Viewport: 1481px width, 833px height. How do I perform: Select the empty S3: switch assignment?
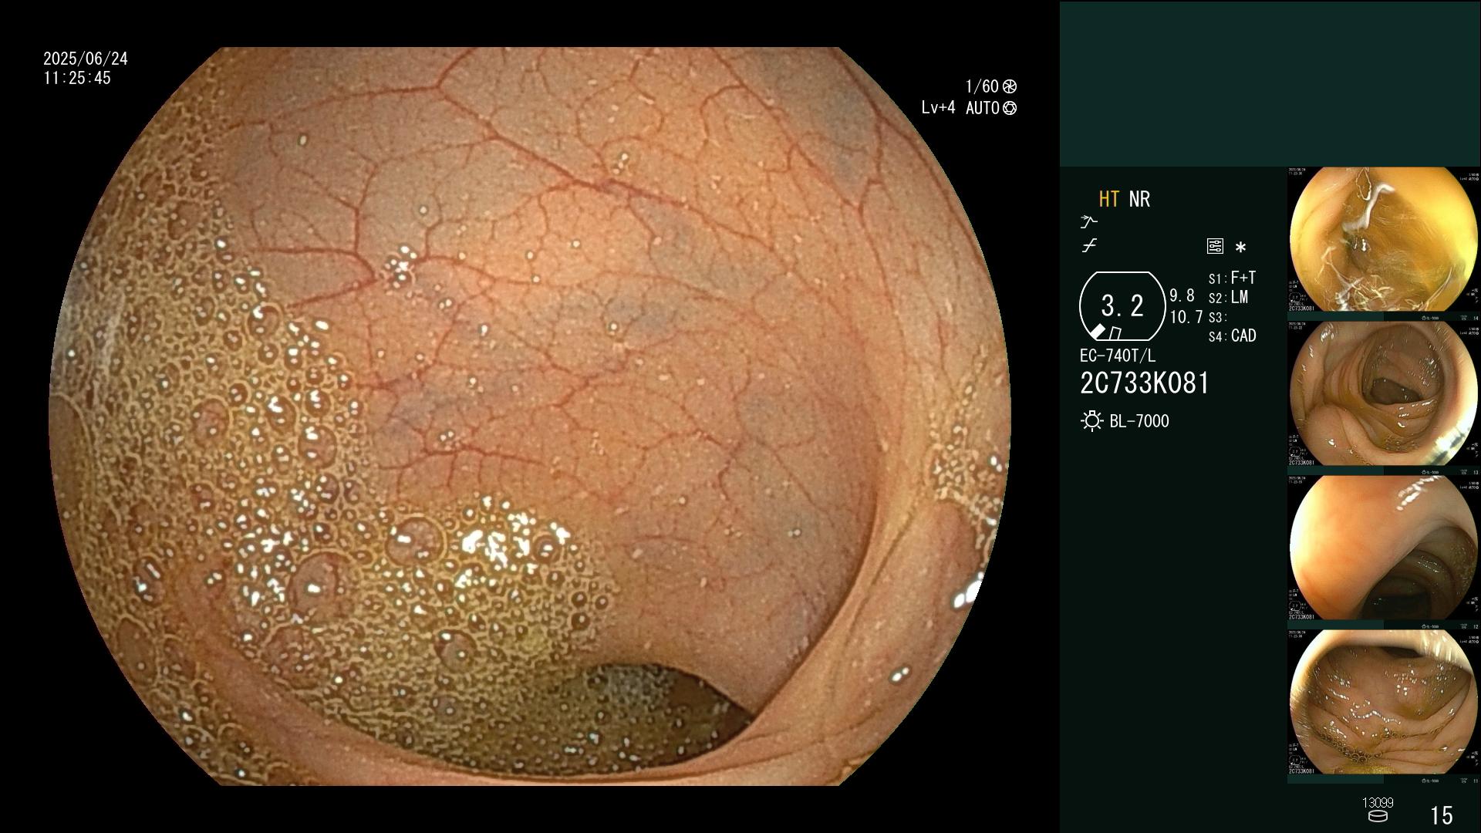[x=1216, y=317]
